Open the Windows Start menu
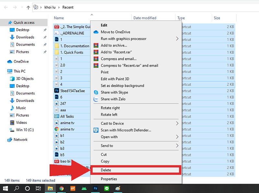Image resolution: width=259 pixels, height=193 pixels. tap(5, 188)
